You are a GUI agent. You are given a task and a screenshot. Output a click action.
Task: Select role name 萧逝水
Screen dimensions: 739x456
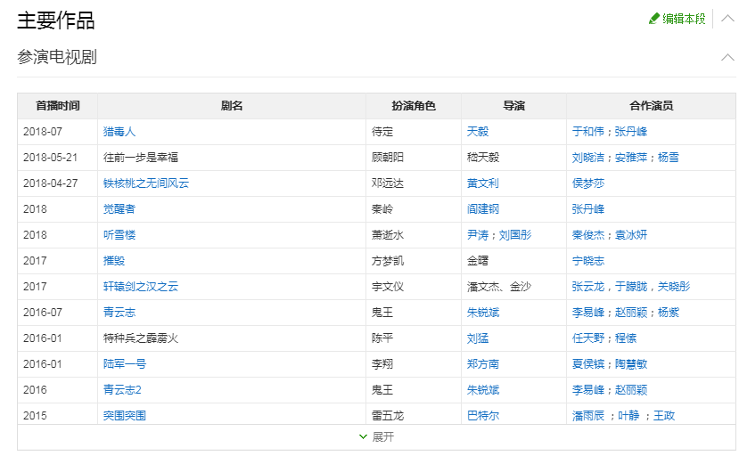pyautogui.click(x=388, y=235)
